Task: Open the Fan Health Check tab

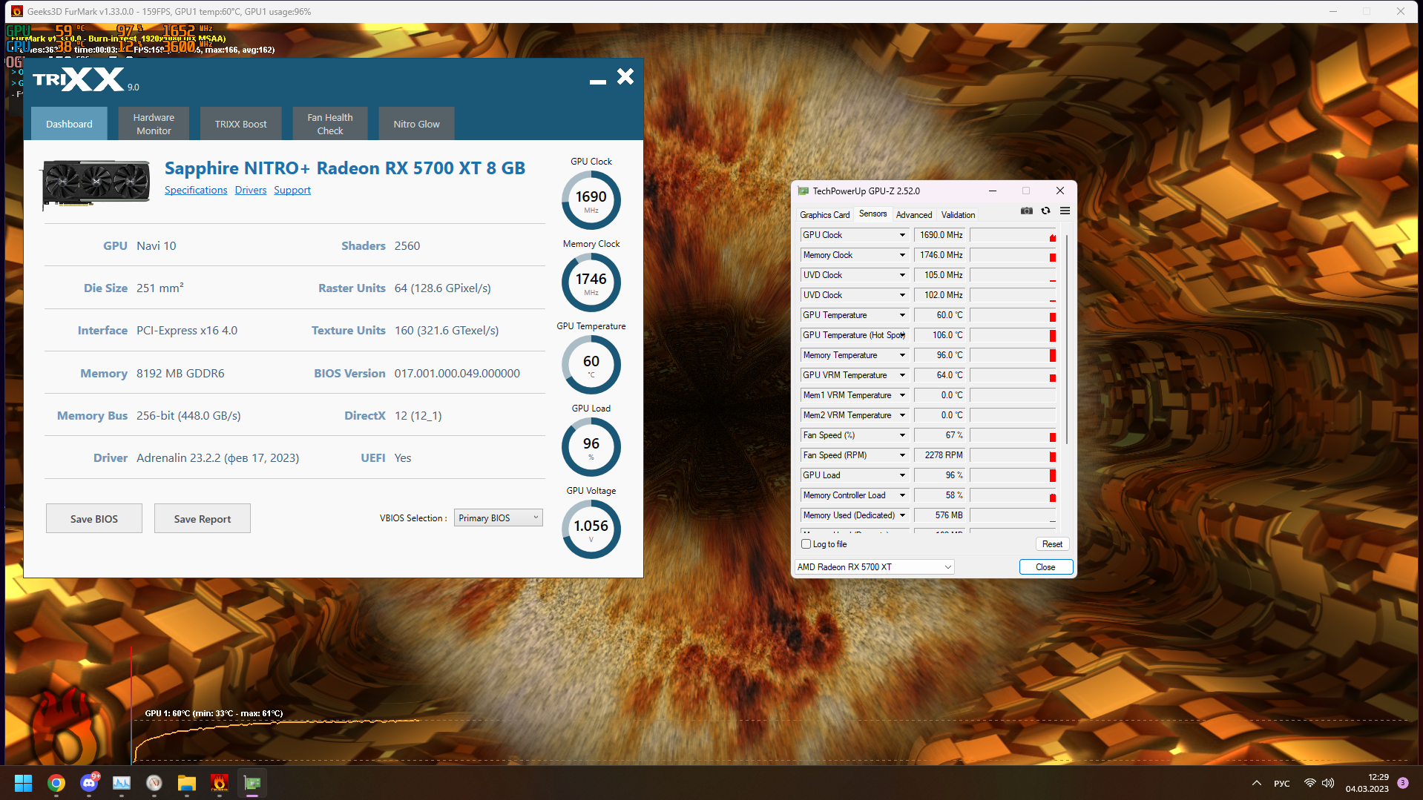Action: [x=330, y=124]
